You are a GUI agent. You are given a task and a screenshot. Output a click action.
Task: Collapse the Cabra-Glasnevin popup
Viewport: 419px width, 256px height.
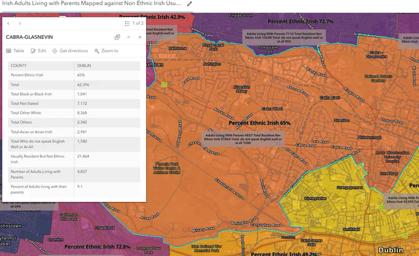129,37
